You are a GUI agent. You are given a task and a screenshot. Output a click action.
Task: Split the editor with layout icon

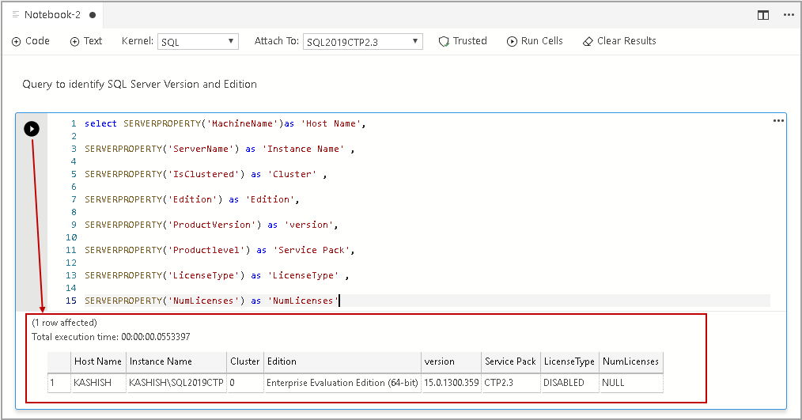click(763, 15)
